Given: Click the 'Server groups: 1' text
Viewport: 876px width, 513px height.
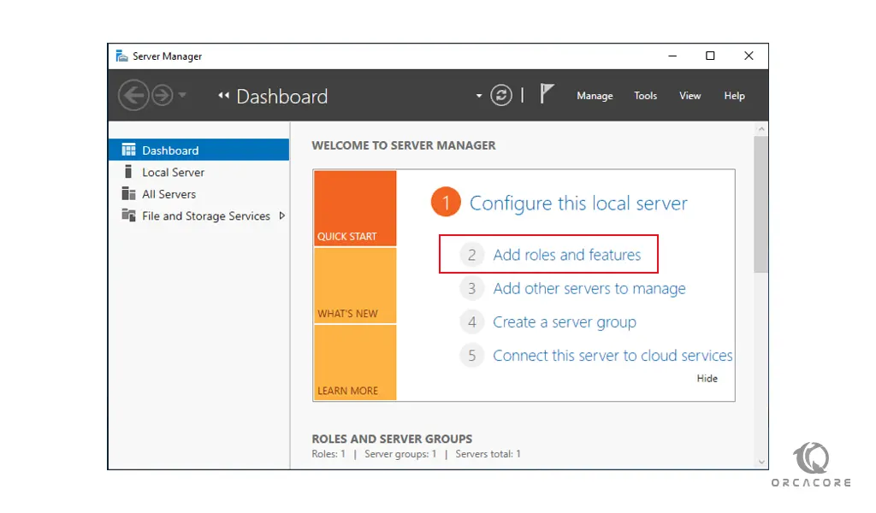Looking at the screenshot, I should [x=400, y=454].
